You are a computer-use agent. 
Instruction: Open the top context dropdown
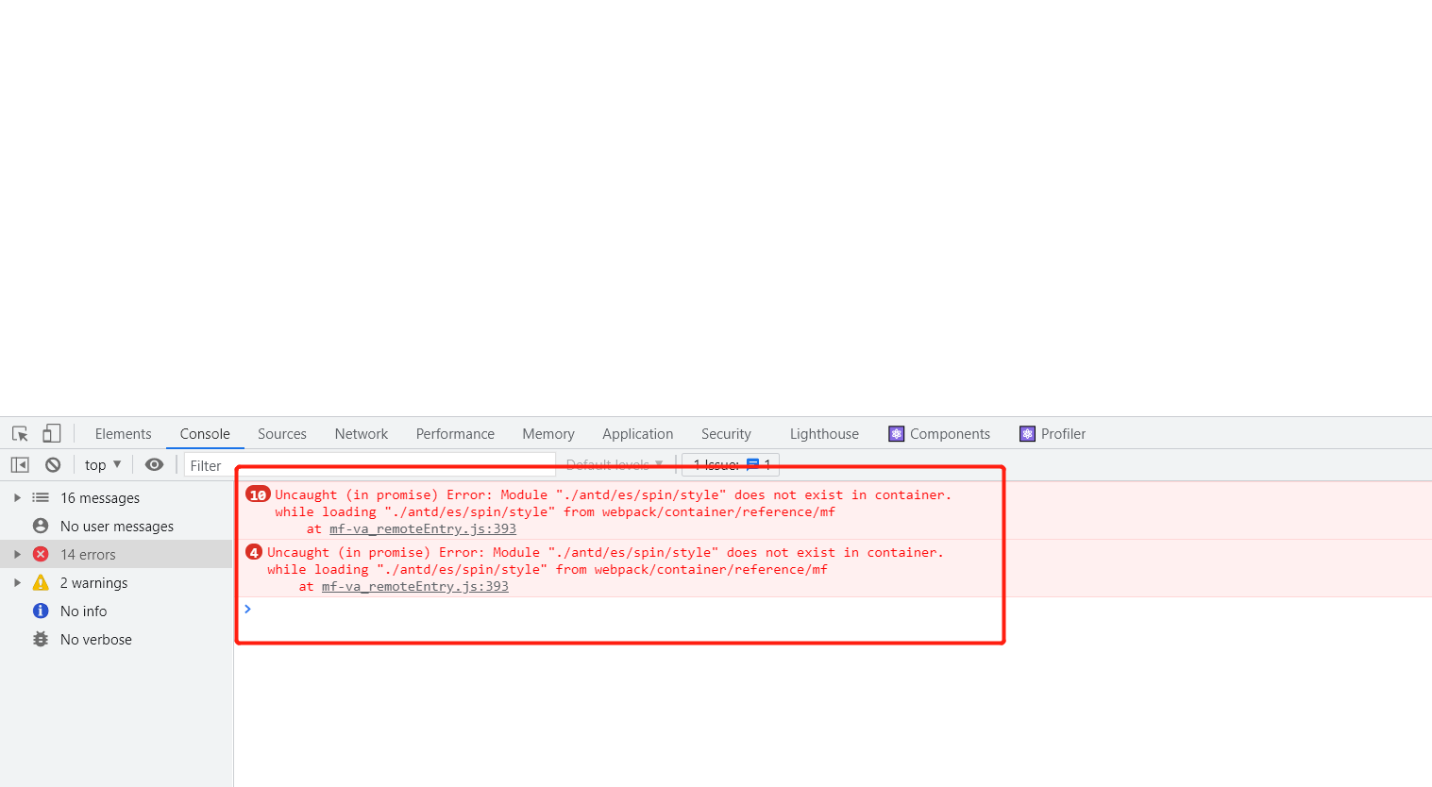coord(103,464)
